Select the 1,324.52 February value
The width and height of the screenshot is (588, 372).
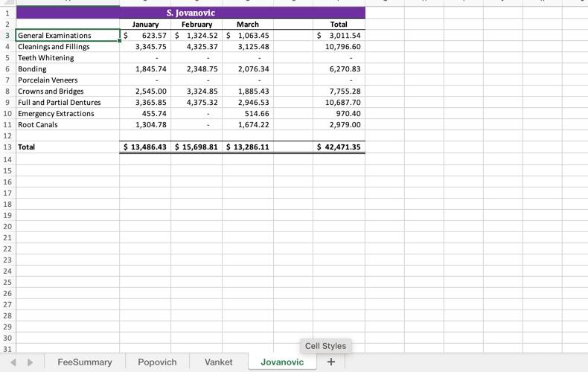(196, 35)
